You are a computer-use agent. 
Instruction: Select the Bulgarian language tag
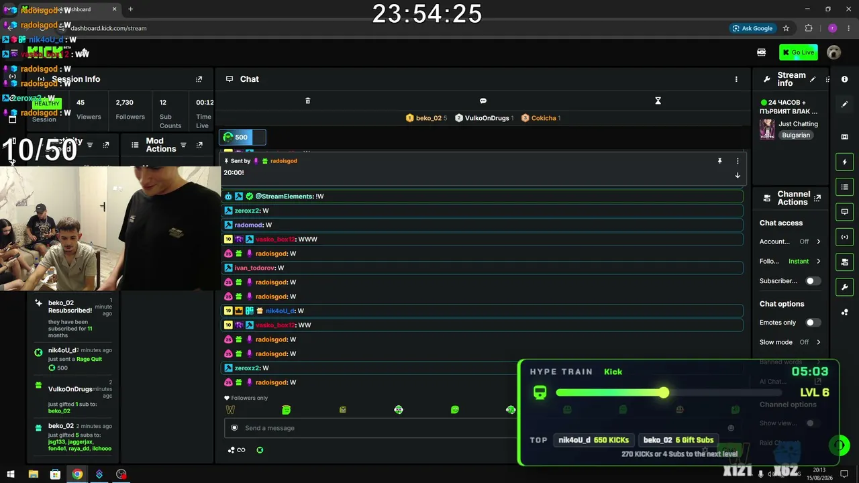pyautogui.click(x=796, y=135)
